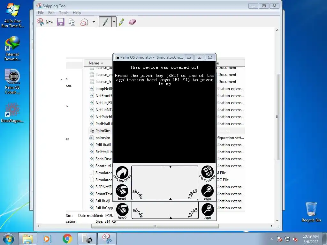Select the NetFront3 file row
This screenshot has height=245, width=327.
tap(101, 96)
